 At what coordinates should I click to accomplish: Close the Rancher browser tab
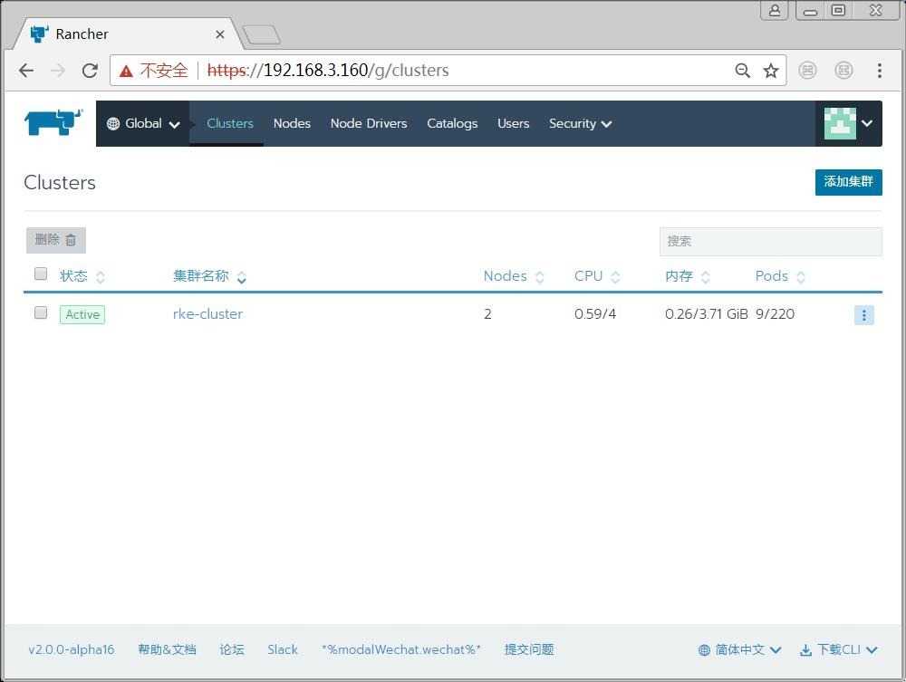pyautogui.click(x=219, y=34)
